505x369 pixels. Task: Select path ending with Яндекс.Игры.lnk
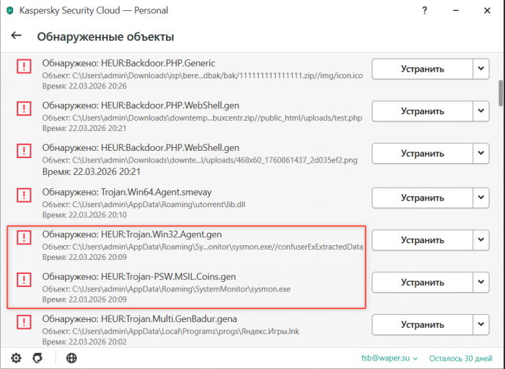171,331
